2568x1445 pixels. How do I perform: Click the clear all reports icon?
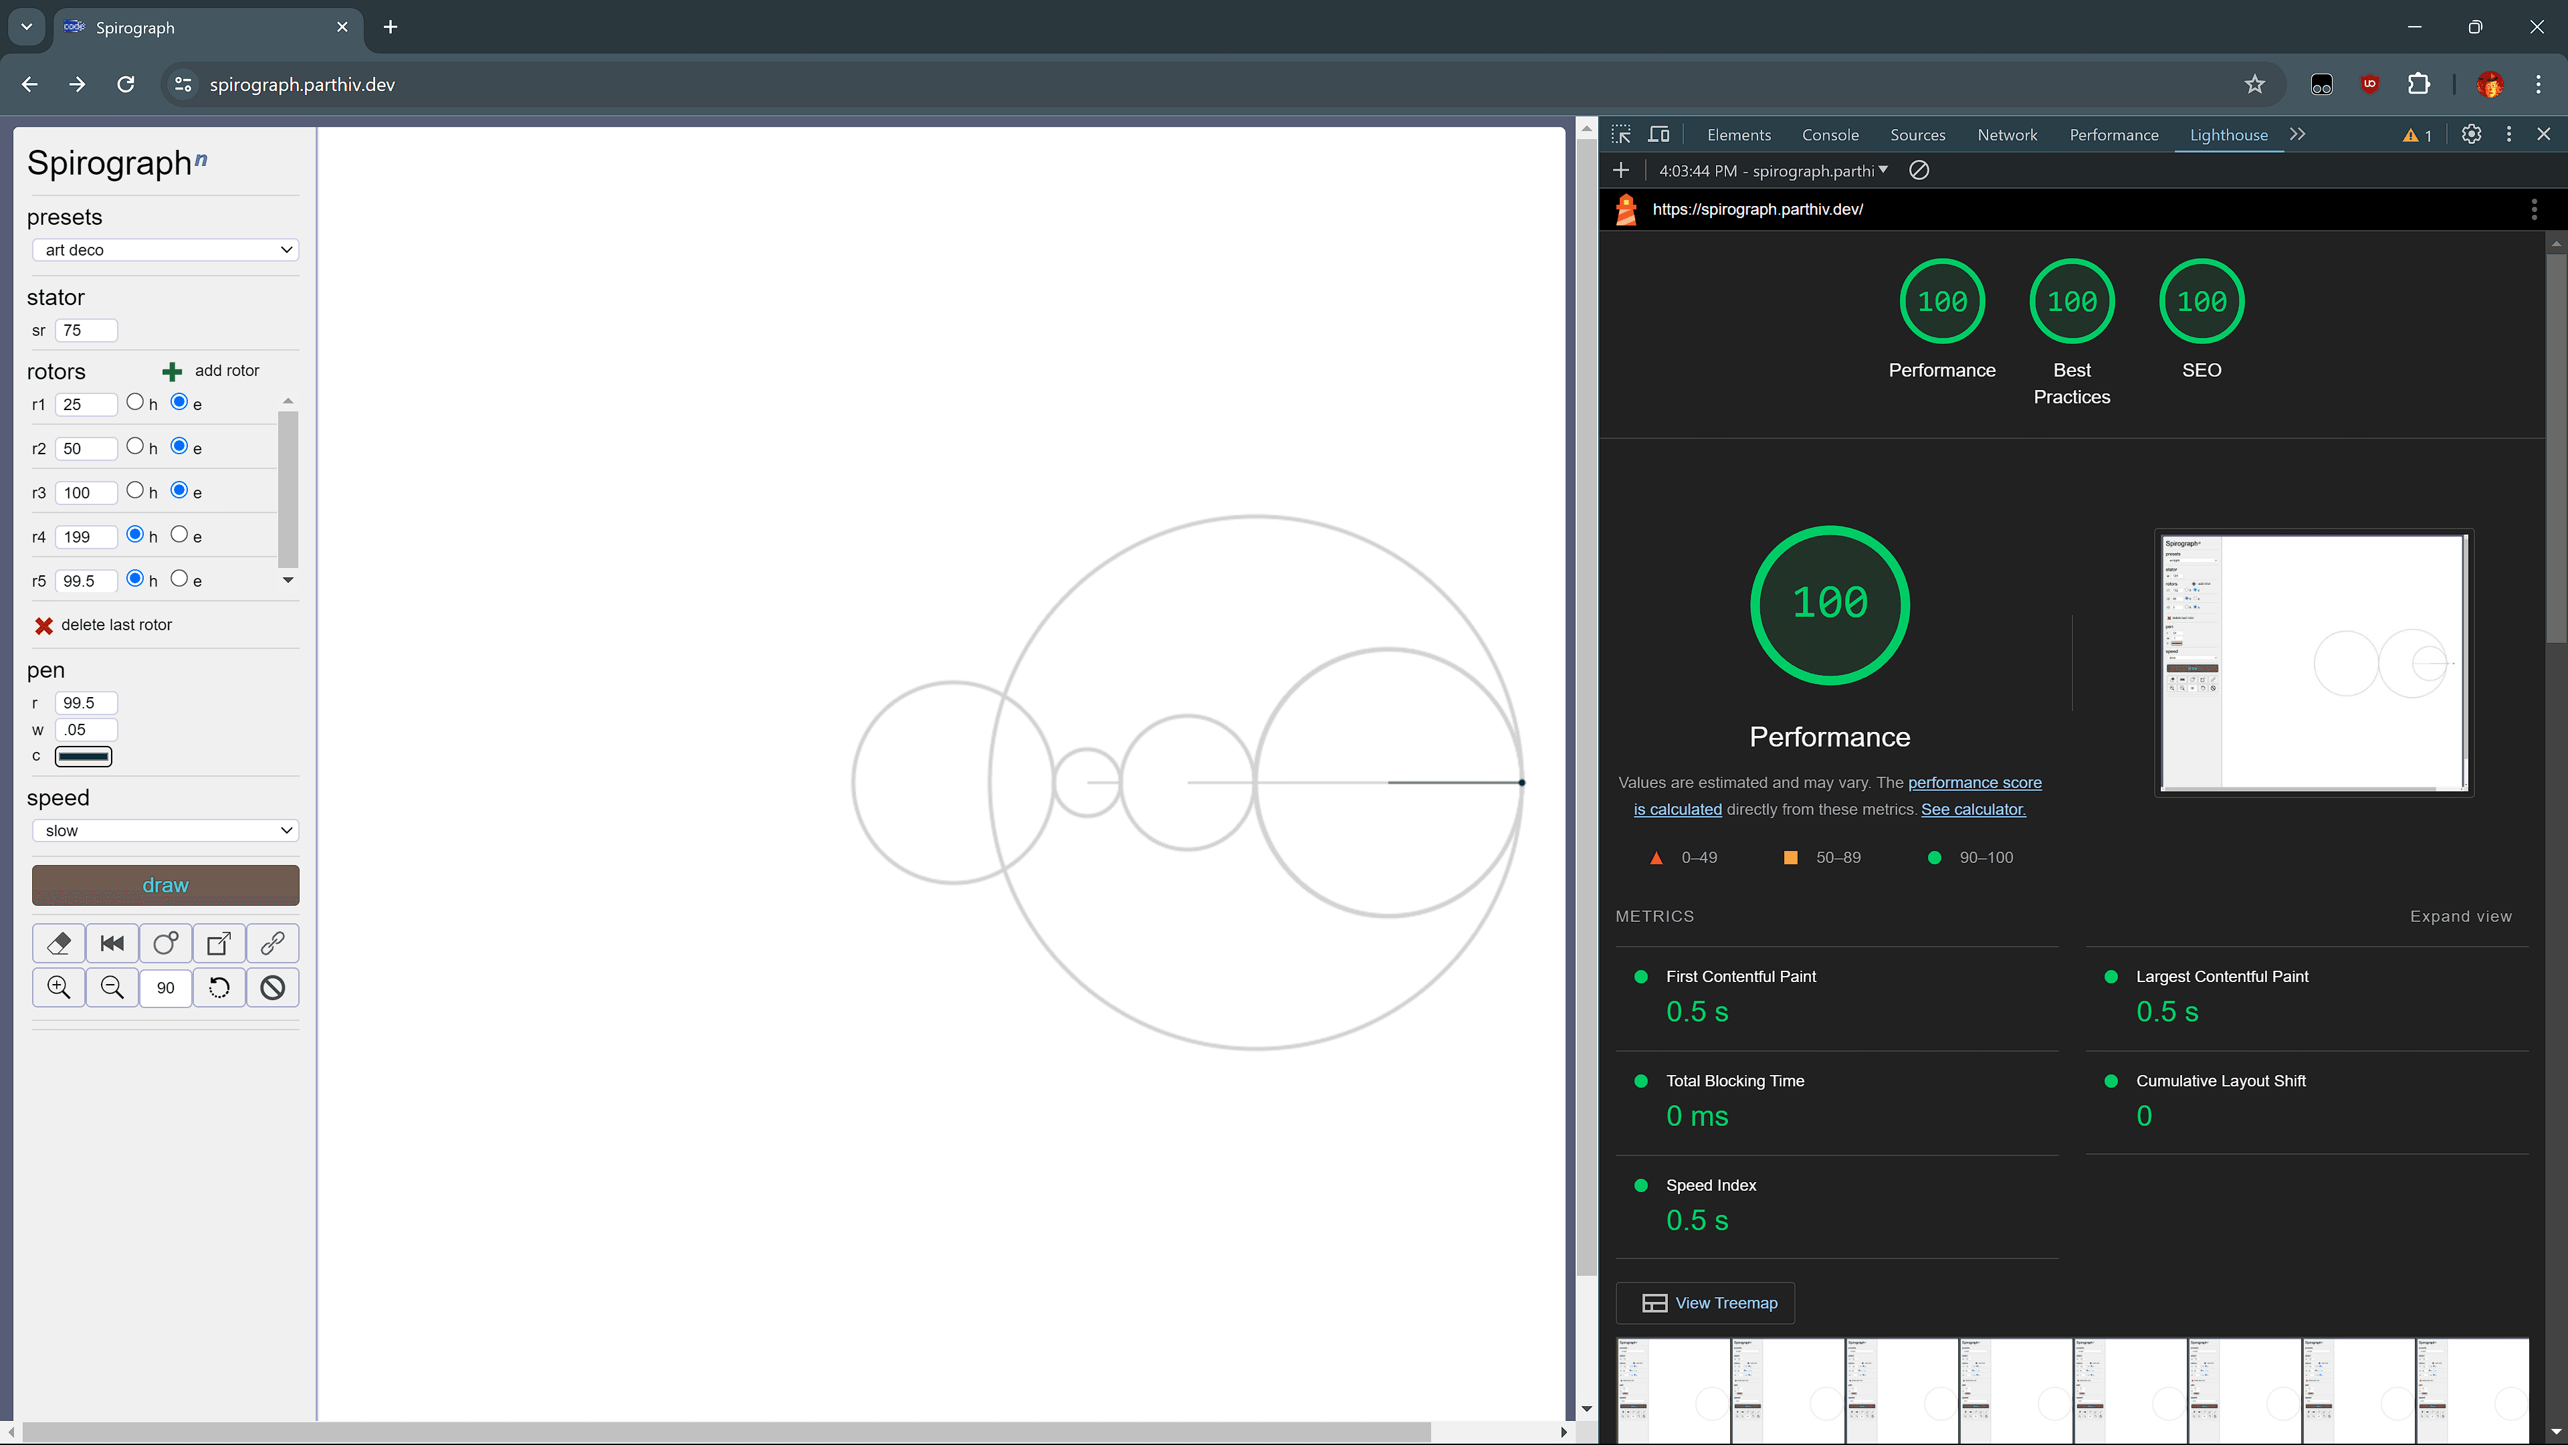[x=1919, y=171]
